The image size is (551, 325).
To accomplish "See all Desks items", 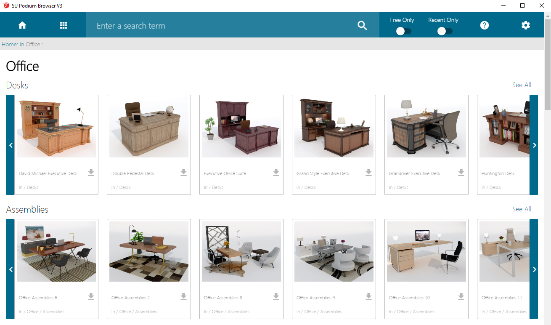I will click(x=522, y=85).
